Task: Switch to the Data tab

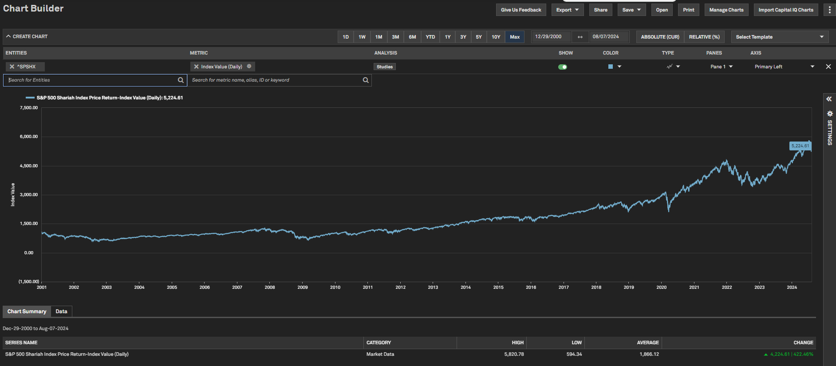Action: pos(61,311)
